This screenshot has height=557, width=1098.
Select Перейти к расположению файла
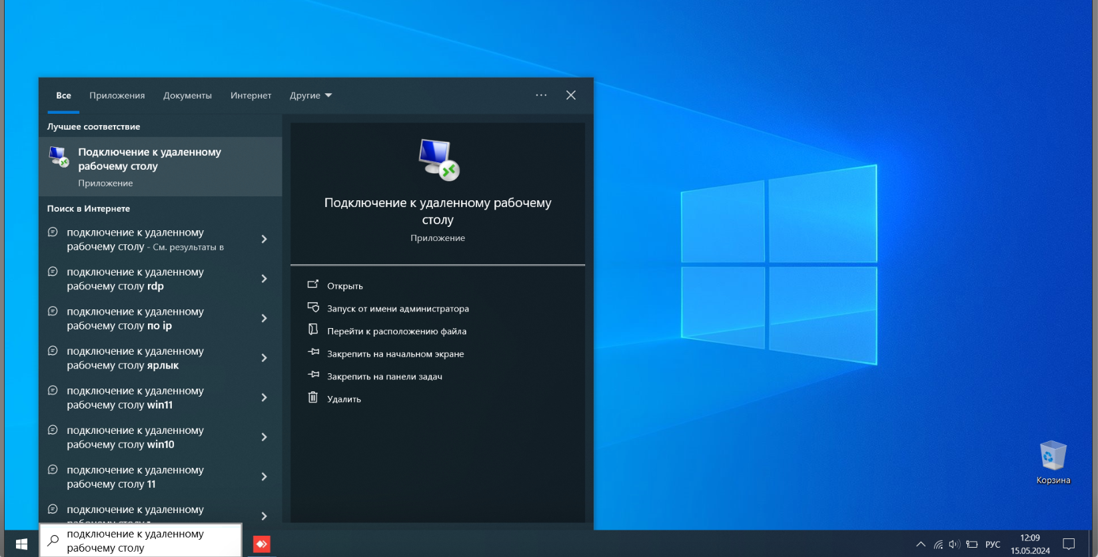point(396,331)
